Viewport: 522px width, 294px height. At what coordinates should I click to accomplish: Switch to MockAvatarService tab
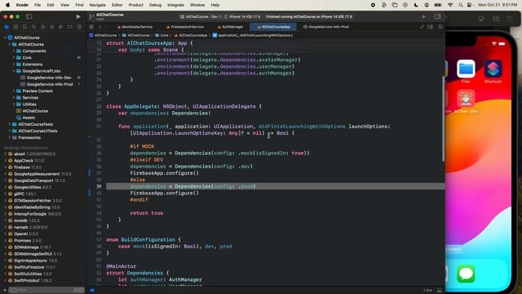135,27
